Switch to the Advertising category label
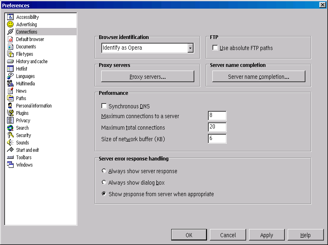The height and width of the screenshot is (245, 328). 27,24
